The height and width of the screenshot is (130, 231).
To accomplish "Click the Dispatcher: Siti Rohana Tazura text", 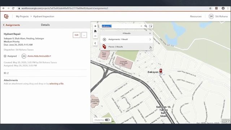I will 18,50.
